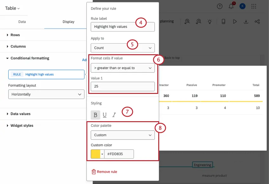The image size is (269, 184).
Task: Share the dashboard via the share icon
Action: click(258, 21)
